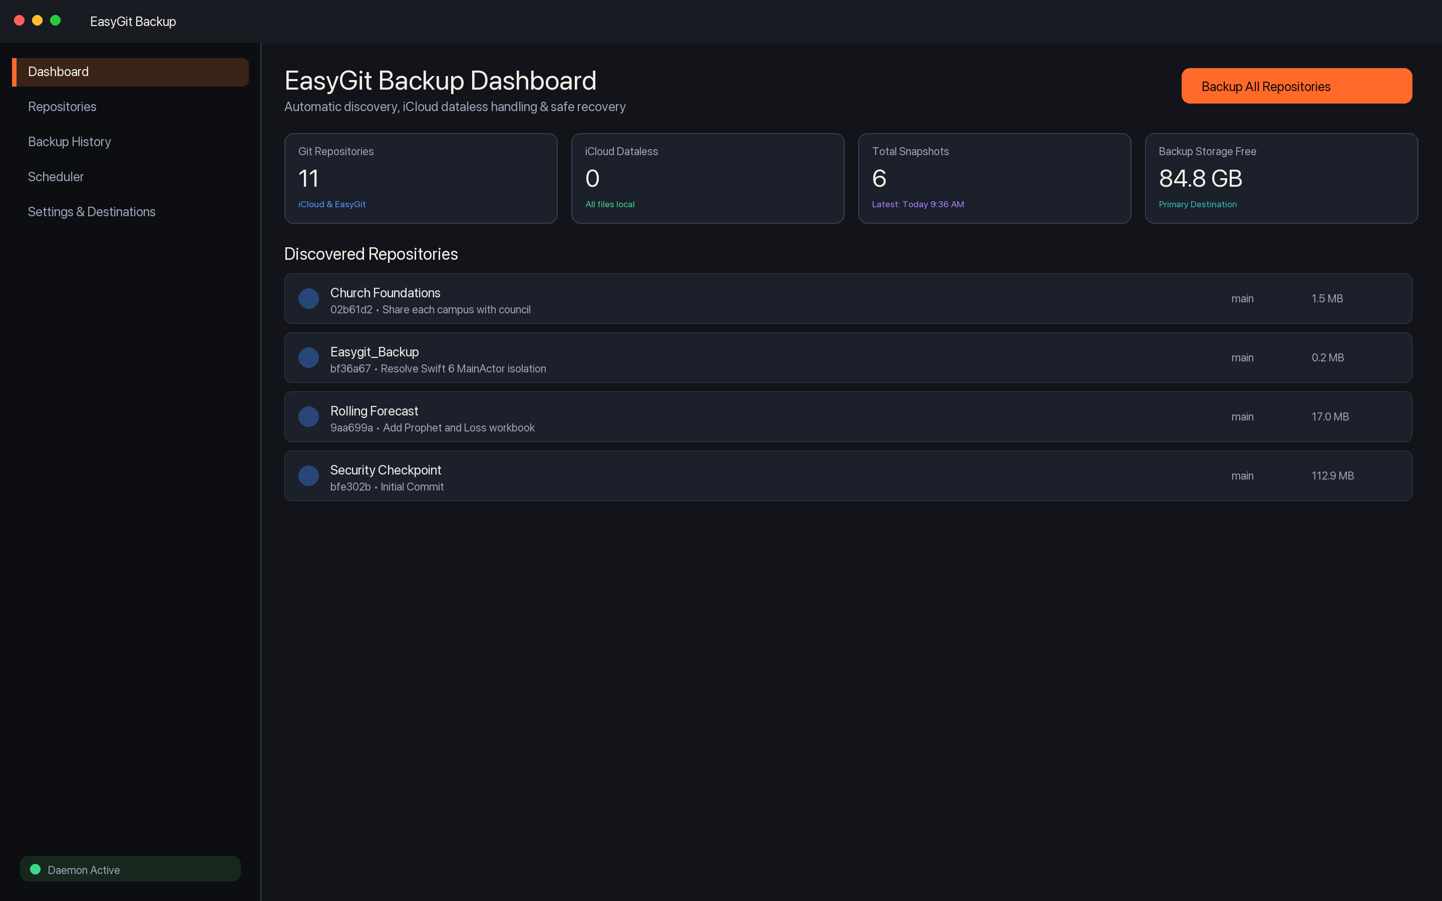Click the 1.5 MB size value
This screenshot has width=1442, height=901.
[x=1327, y=298]
